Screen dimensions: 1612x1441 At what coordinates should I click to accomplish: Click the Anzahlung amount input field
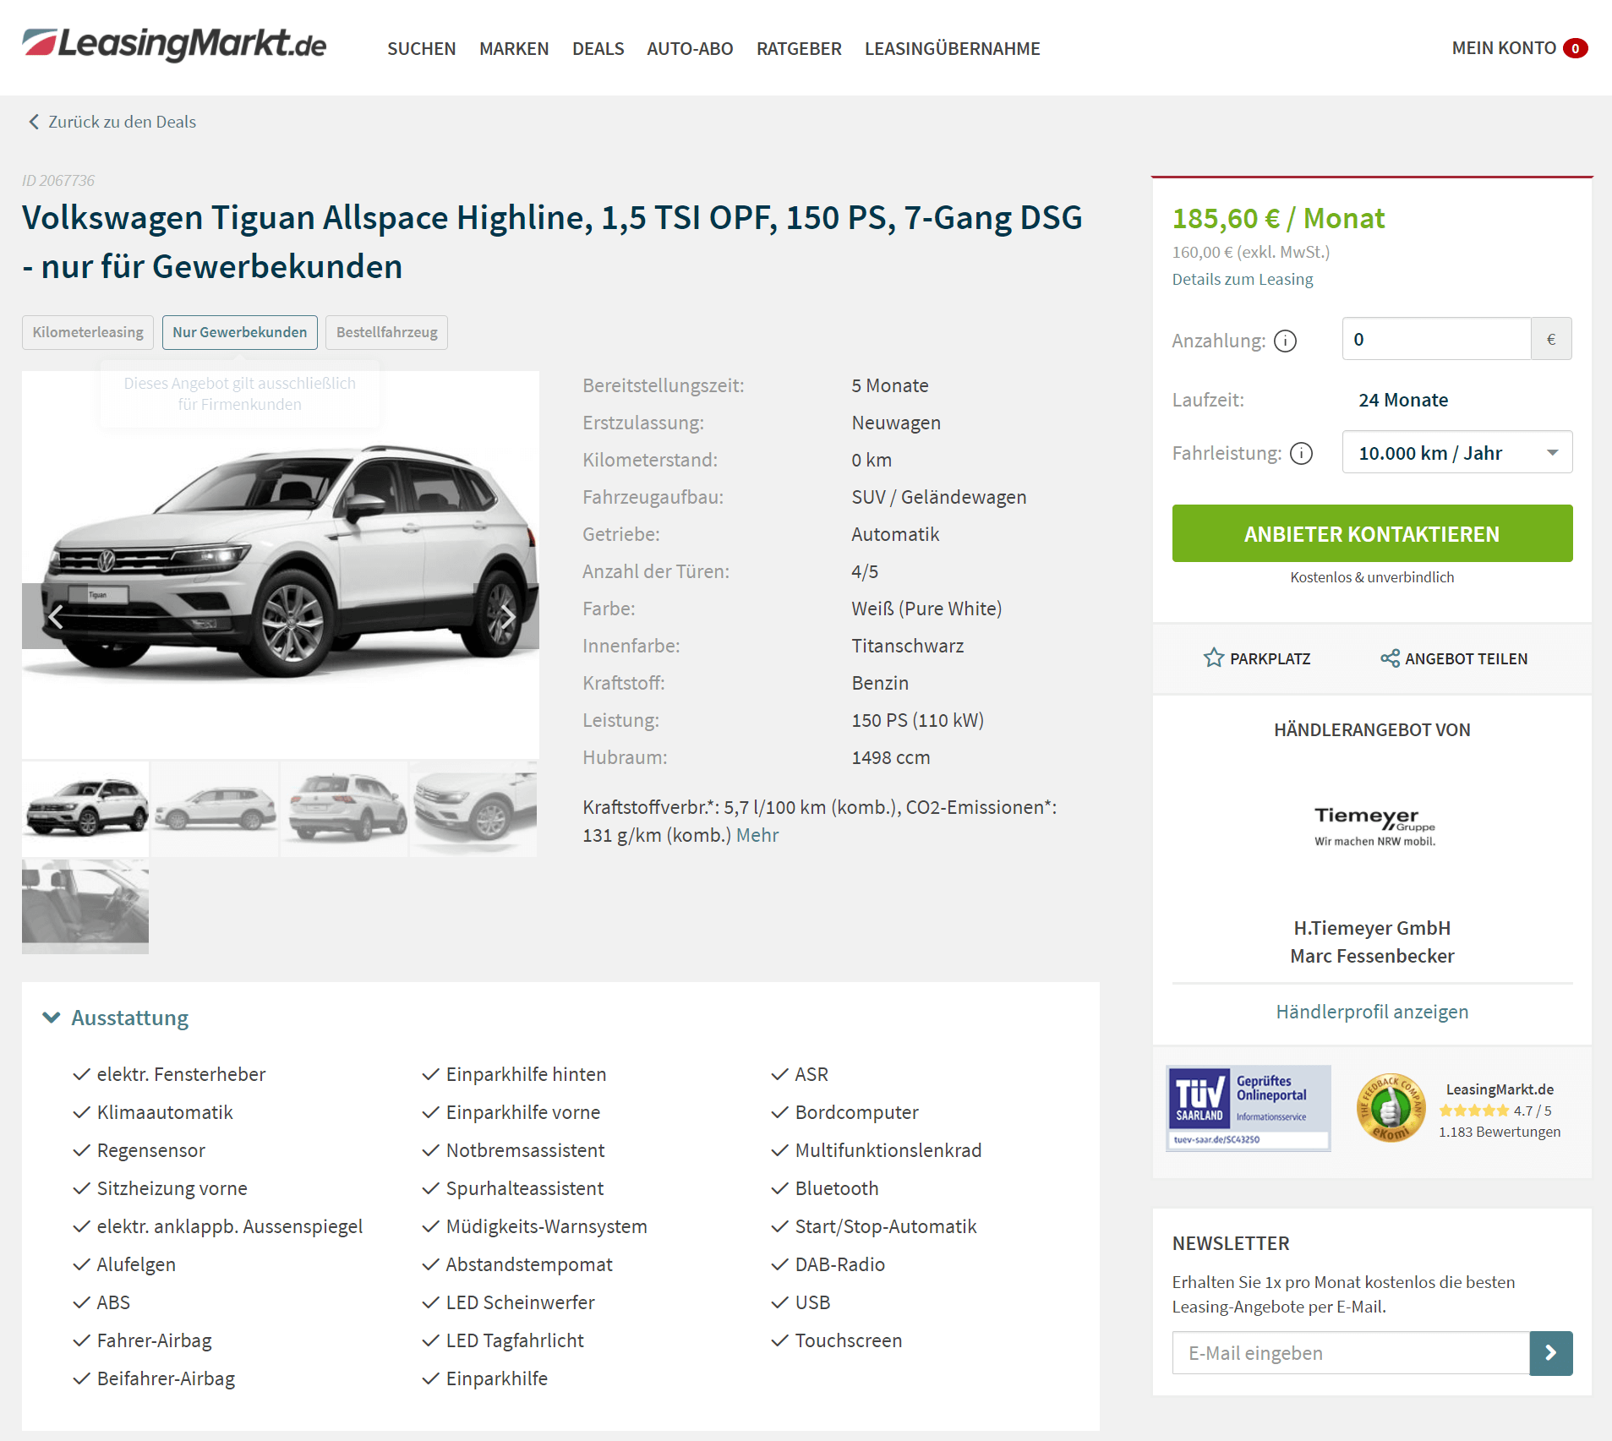1436,339
